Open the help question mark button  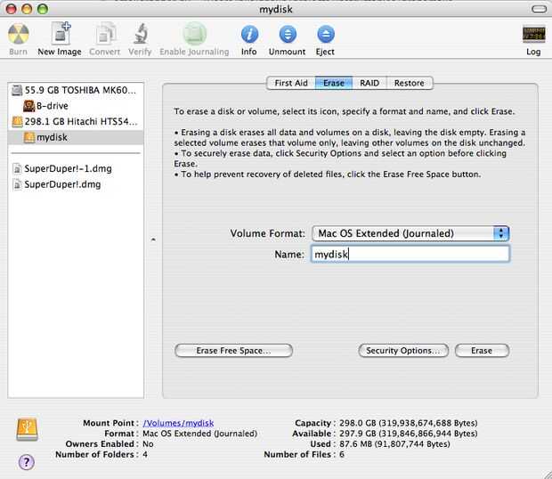pos(27,462)
